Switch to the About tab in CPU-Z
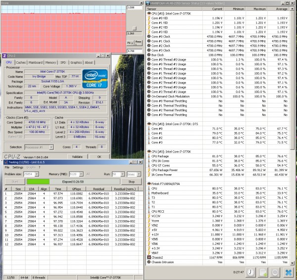The image size is (297, 280). click(x=89, y=62)
